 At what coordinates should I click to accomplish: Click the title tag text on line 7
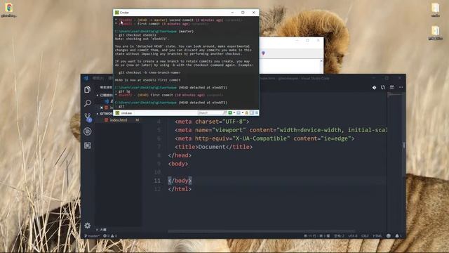click(x=213, y=147)
